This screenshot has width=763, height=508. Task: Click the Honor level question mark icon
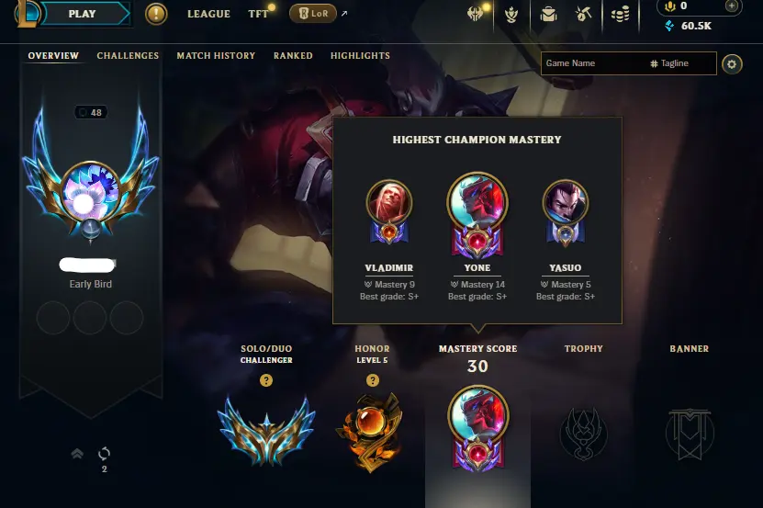373,380
